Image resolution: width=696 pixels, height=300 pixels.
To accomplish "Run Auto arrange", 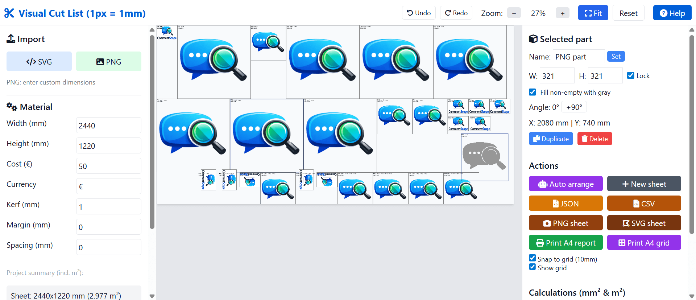I will pos(566,184).
